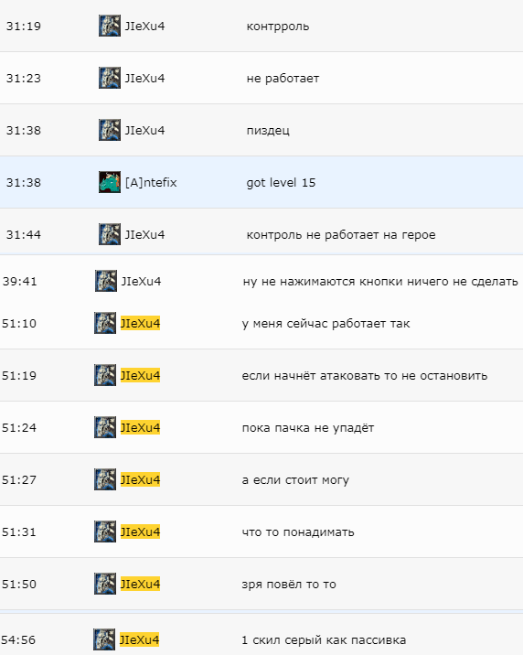Click hero icon in 51:10 row
This screenshot has width=523, height=655.
pyautogui.click(x=105, y=323)
